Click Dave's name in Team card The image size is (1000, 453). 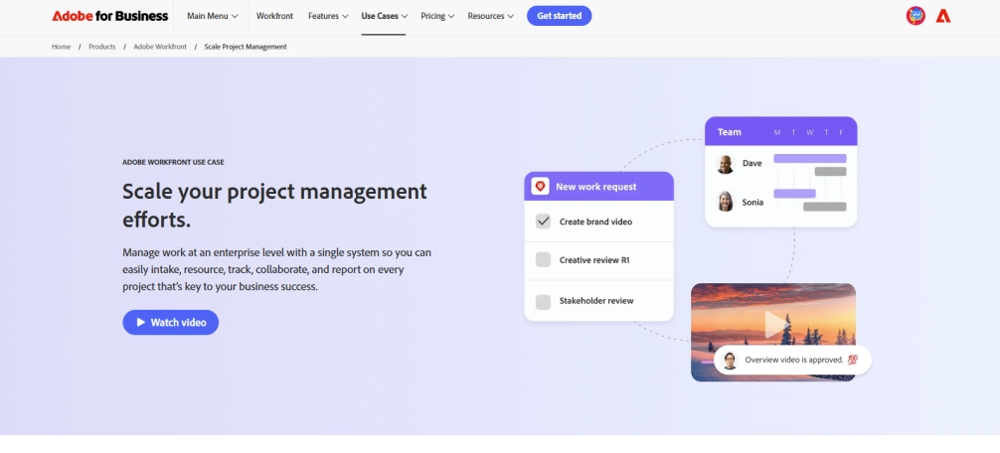tap(751, 163)
